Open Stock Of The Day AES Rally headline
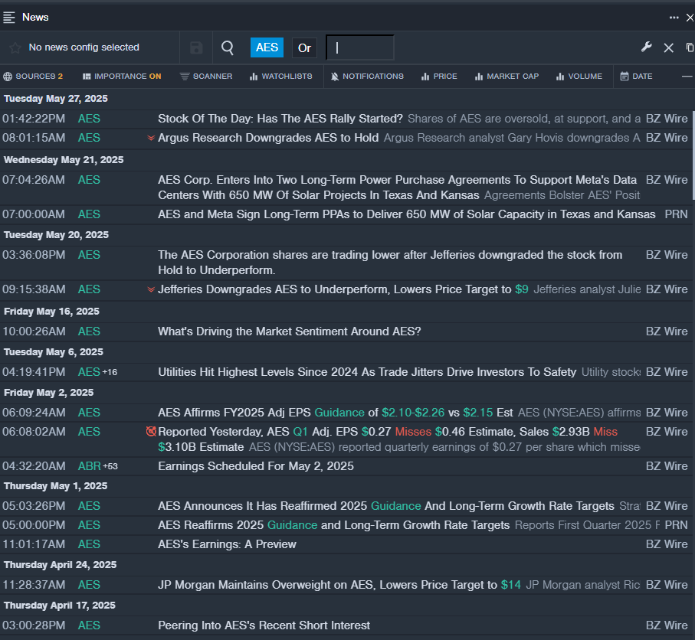Screen dimensions: 695x640 click(280, 119)
